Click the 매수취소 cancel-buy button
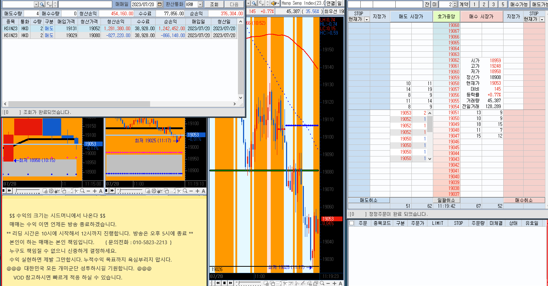548x286 pixels. [524, 200]
